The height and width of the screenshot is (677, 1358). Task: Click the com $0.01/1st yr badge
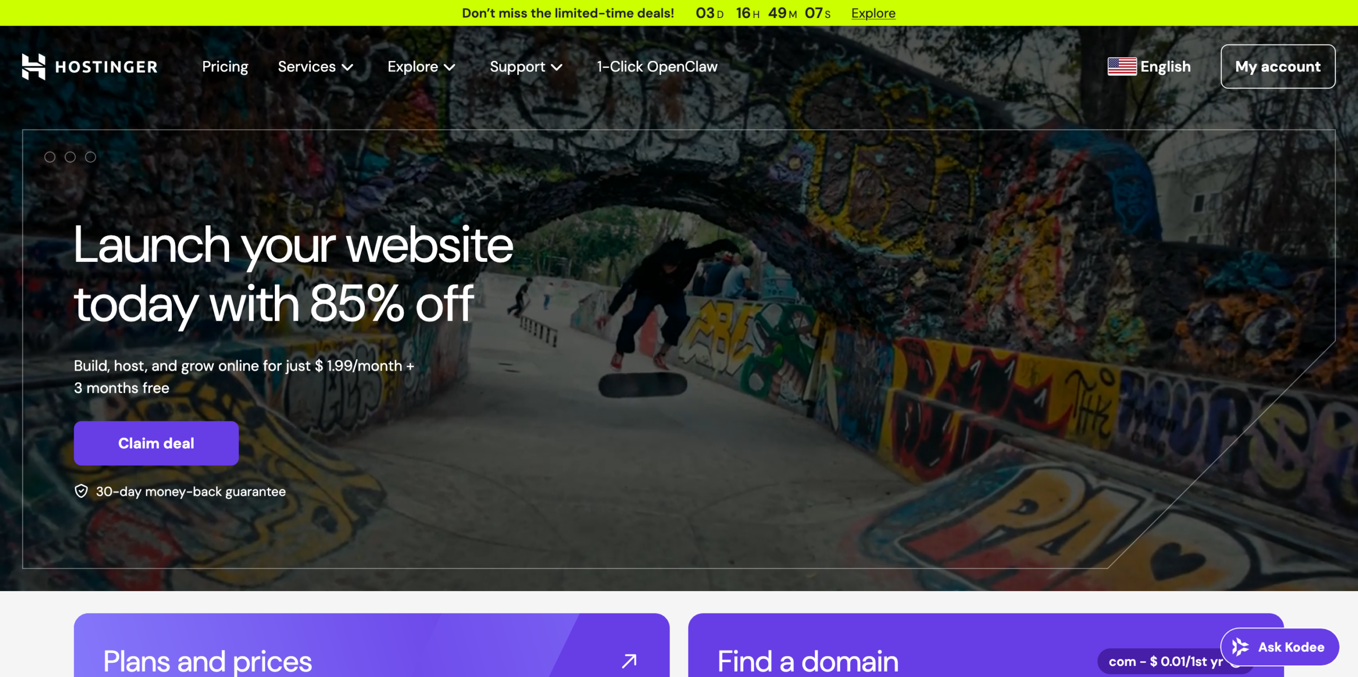[x=1165, y=661]
